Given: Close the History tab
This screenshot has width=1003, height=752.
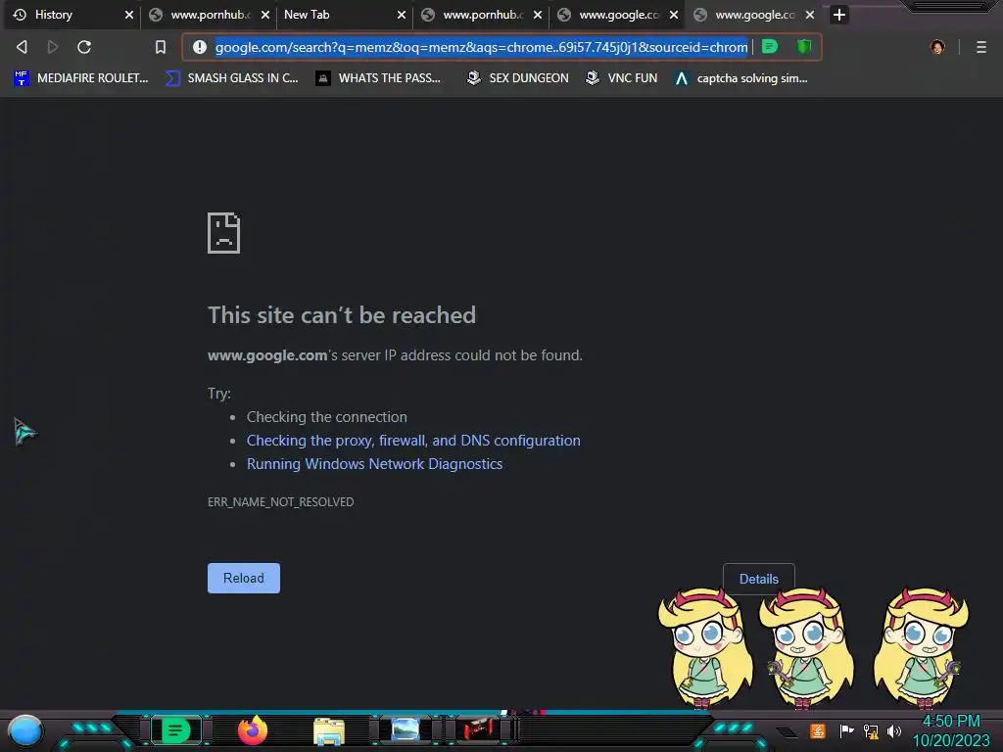Looking at the screenshot, I should [129, 15].
